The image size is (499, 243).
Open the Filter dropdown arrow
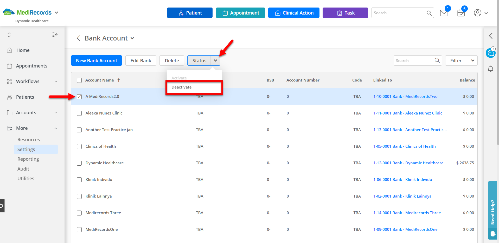point(473,60)
